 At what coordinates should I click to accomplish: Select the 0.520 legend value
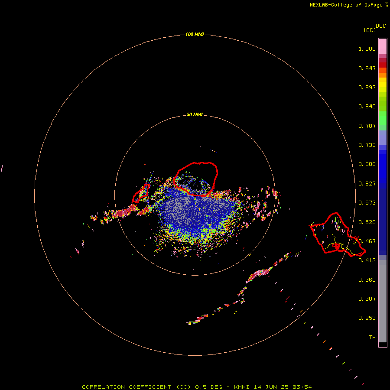367,222
